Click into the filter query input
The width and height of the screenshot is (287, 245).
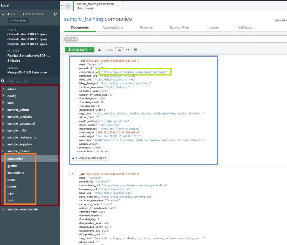[183, 39]
